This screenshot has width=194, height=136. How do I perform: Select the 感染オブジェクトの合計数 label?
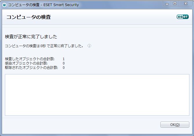click(26, 63)
